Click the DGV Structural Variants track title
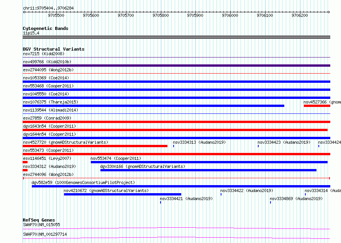This screenshot has width=341, height=243. coord(54,49)
